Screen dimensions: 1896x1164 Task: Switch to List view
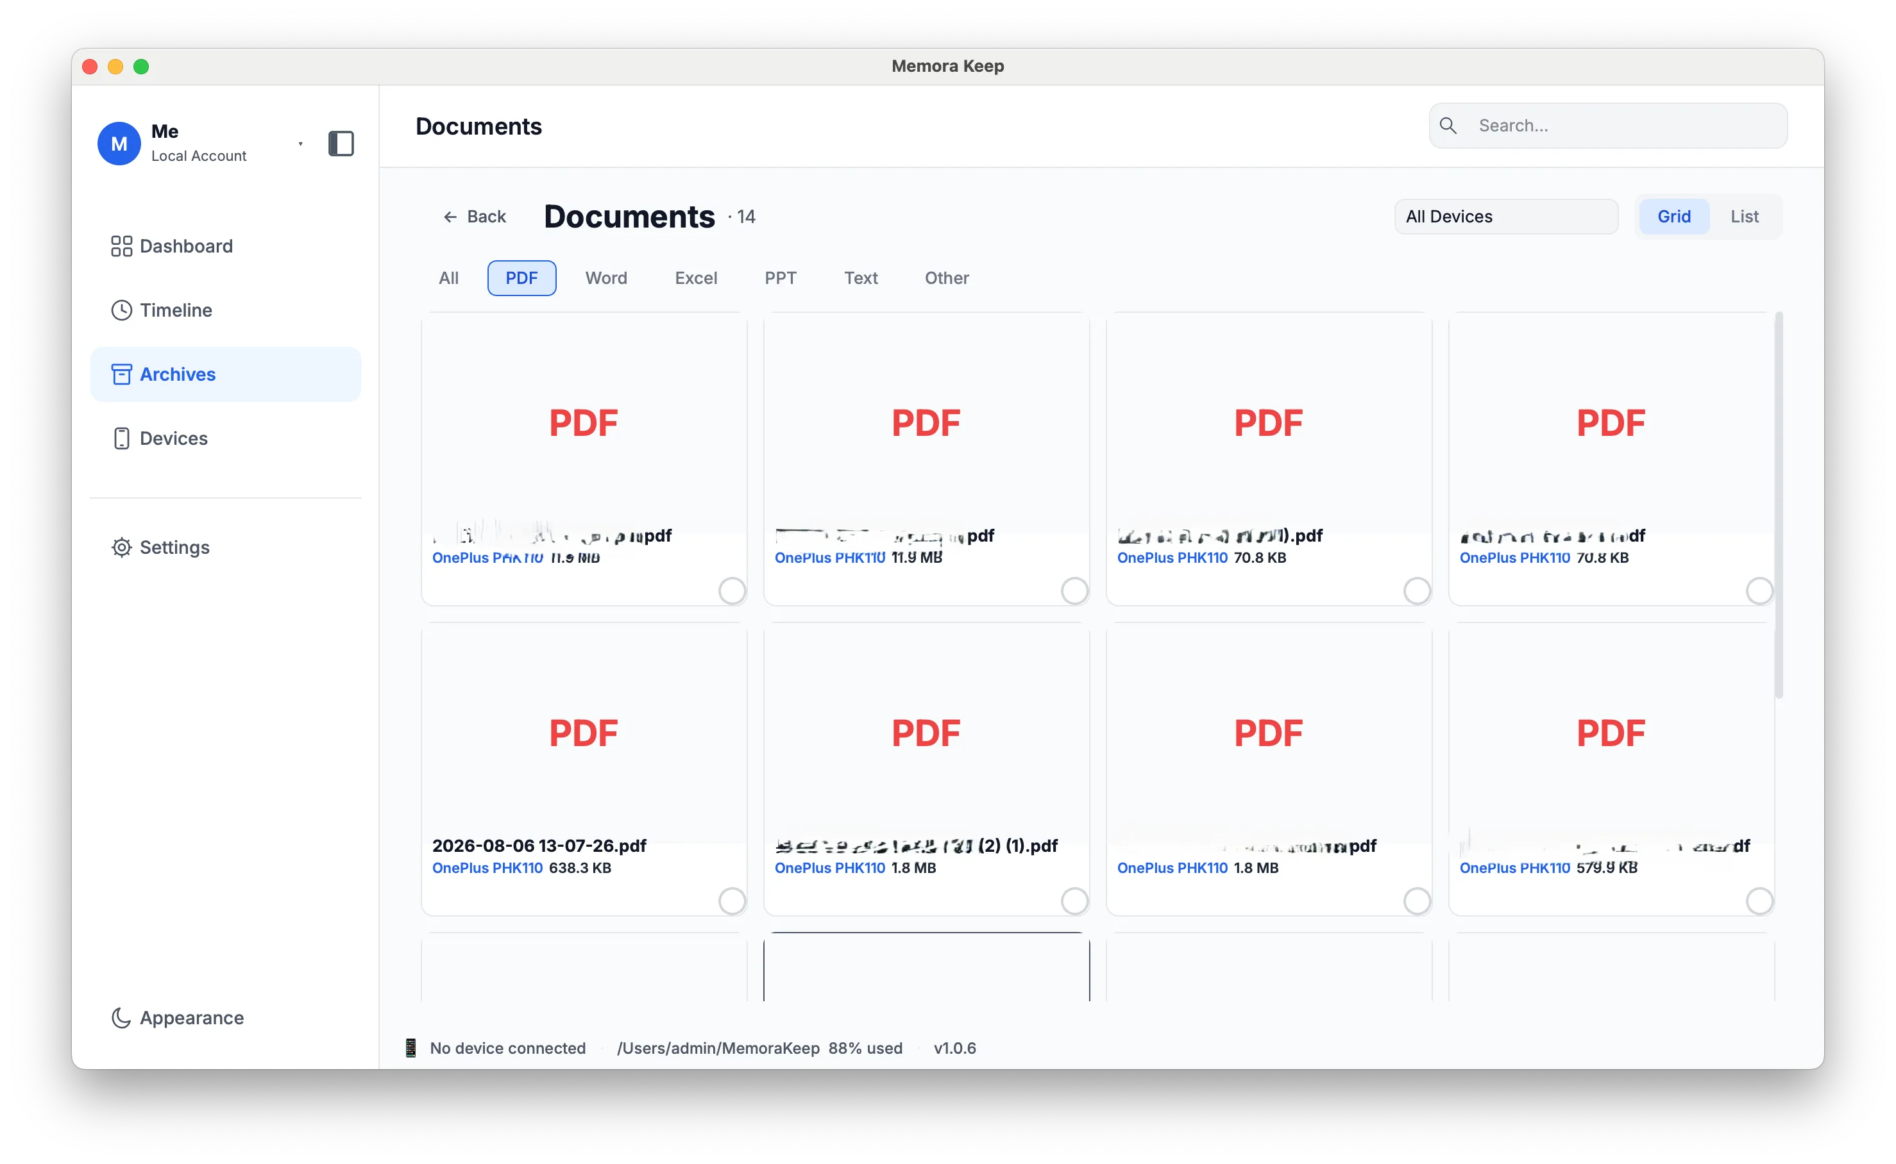click(x=1744, y=216)
